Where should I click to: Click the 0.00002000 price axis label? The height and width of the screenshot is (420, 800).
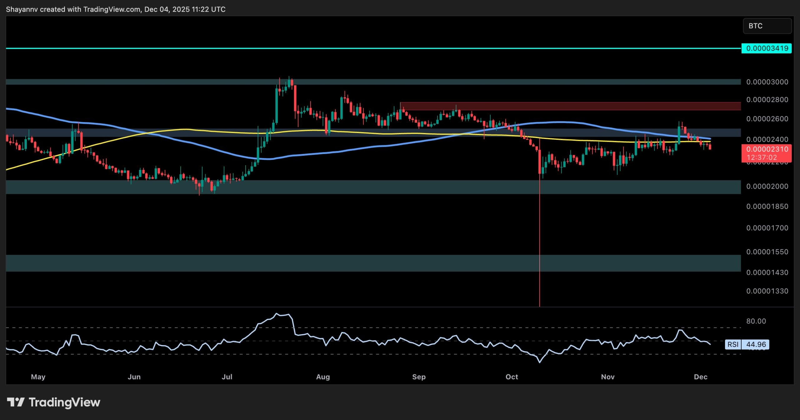click(x=767, y=186)
